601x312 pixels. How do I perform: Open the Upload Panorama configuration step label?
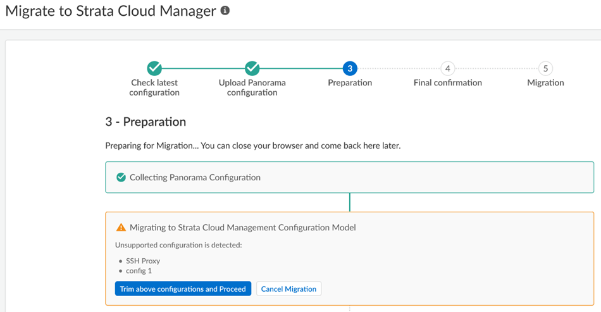[x=252, y=87]
